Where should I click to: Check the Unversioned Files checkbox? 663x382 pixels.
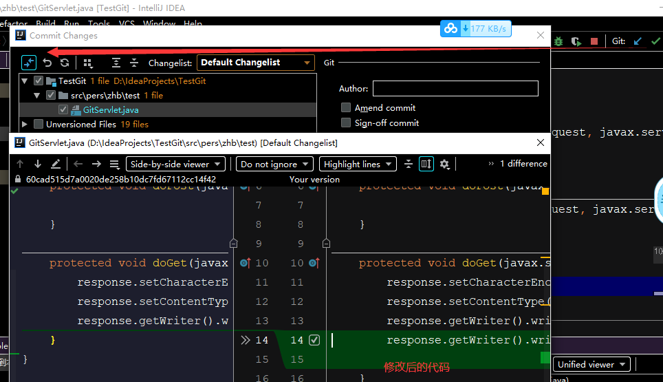pyautogui.click(x=39, y=124)
